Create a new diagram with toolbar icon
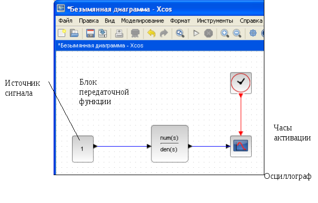The width and height of the screenshot is (318, 203). (x=61, y=33)
